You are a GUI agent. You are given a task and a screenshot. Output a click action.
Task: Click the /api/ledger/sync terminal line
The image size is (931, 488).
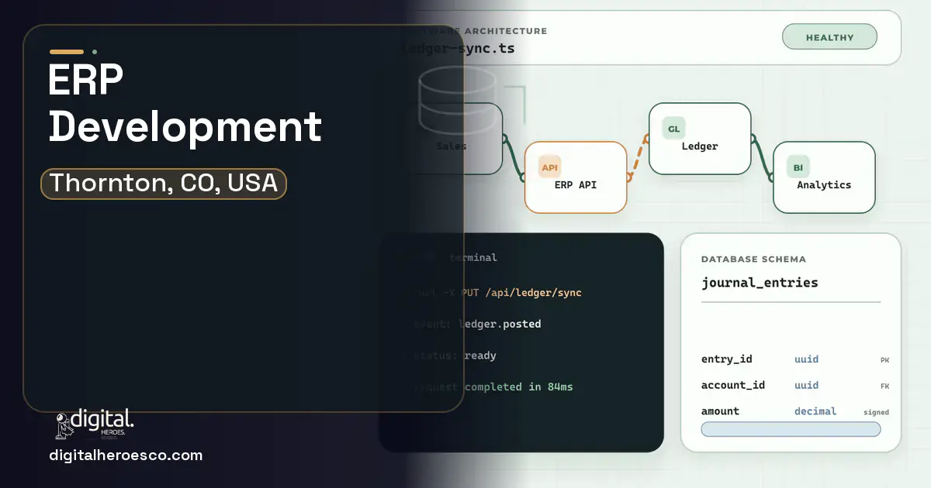[497, 293]
